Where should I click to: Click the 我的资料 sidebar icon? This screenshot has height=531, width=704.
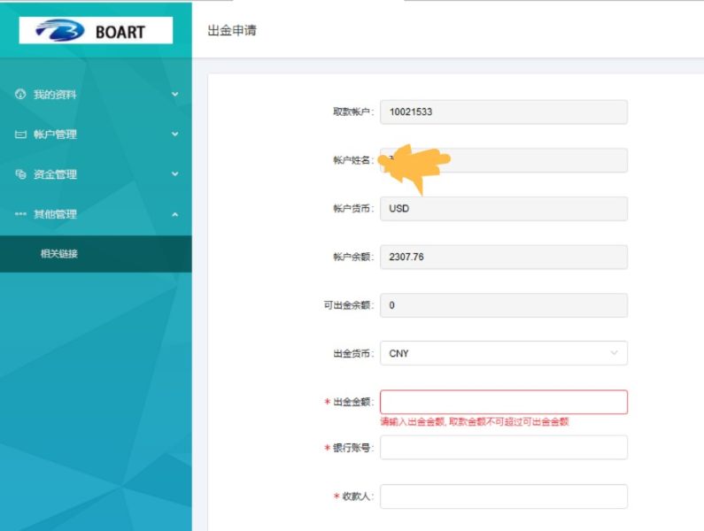click(21, 95)
